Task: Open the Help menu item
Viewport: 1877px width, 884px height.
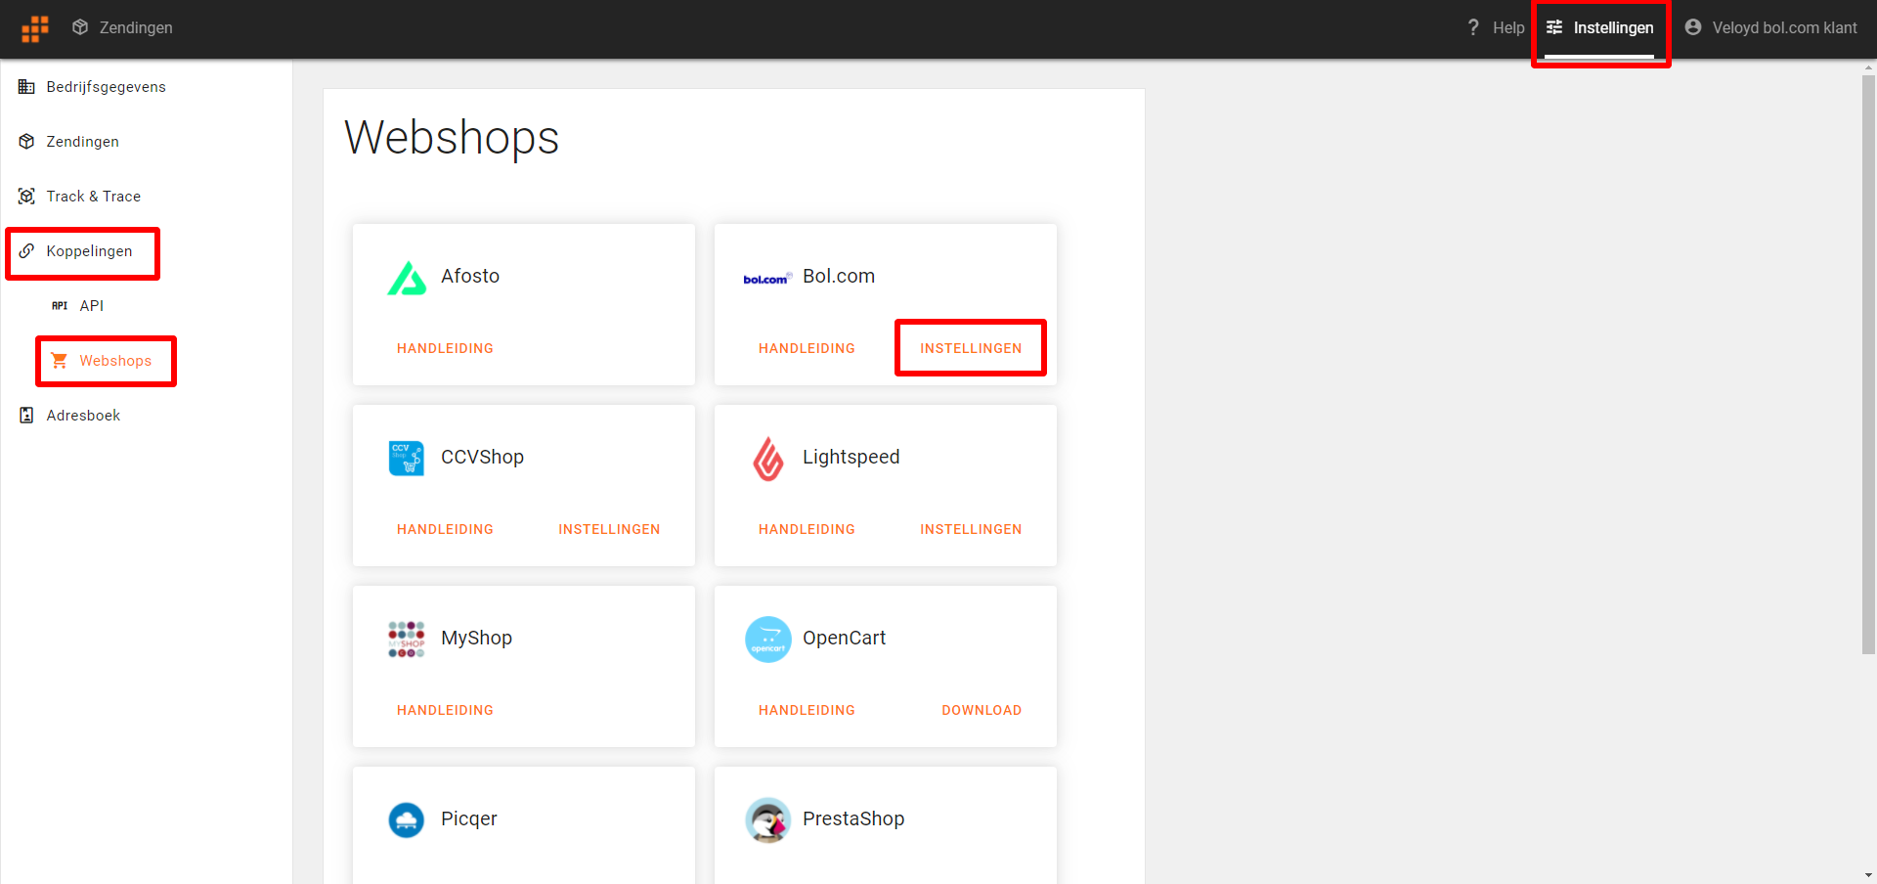Action: (x=1496, y=28)
